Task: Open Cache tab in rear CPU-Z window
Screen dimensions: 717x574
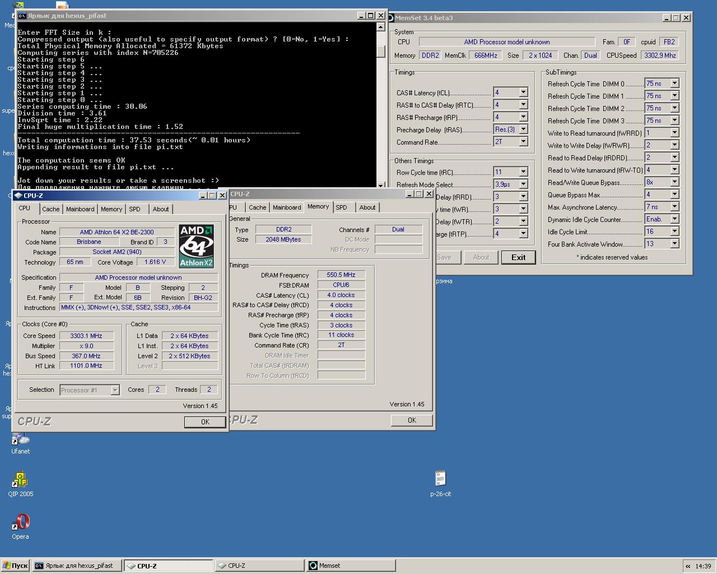Action: click(x=258, y=207)
